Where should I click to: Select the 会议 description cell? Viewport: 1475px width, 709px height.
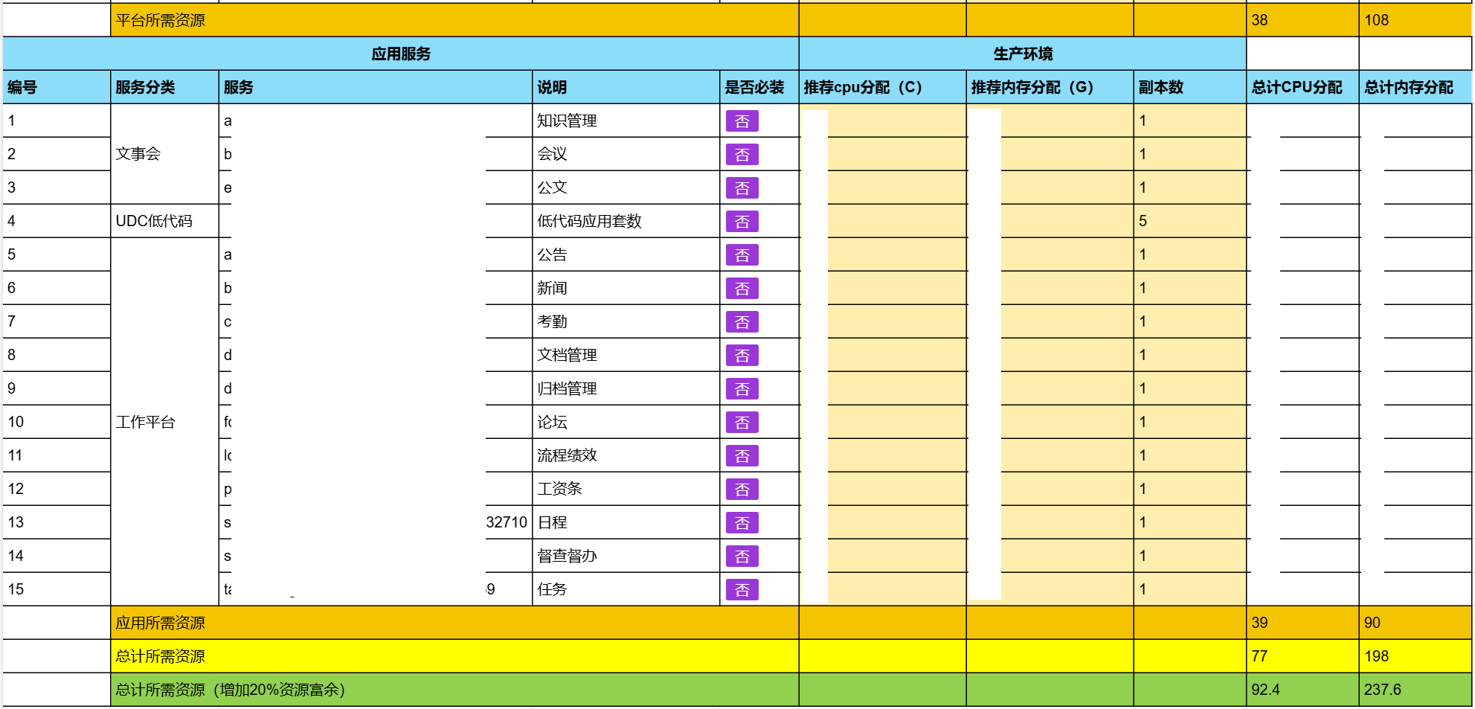[x=626, y=154]
